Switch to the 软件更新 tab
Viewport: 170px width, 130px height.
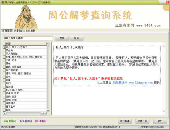(x=31, y=31)
